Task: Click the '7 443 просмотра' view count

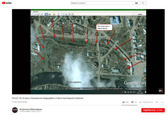Action: pyautogui.click(x=19, y=102)
